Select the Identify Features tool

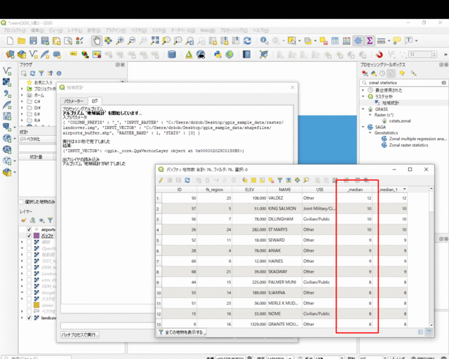click(x=264, y=41)
